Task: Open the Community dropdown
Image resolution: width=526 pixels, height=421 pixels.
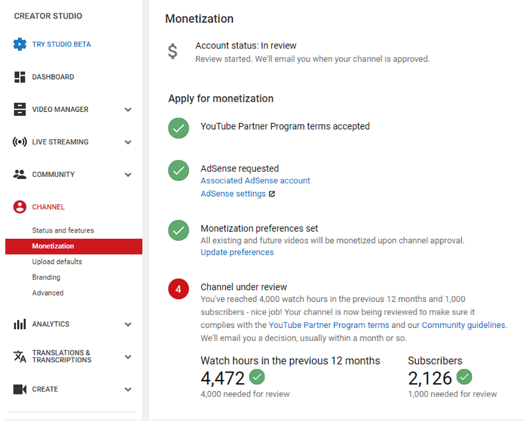Action: click(x=128, y=174)
